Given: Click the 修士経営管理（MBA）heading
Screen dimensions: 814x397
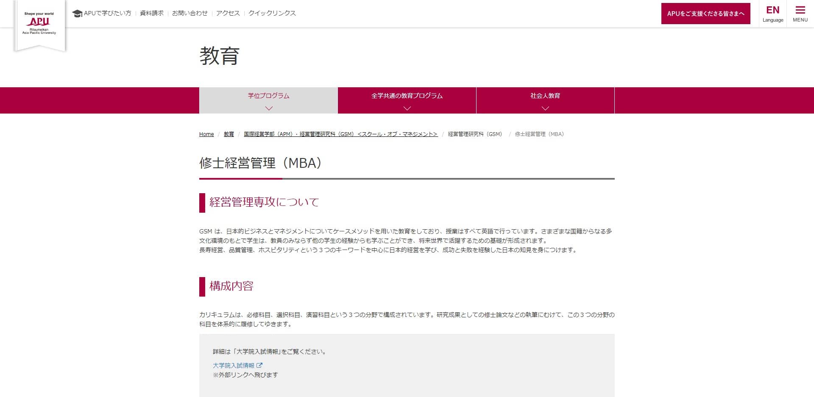Looking at the screenshot, I should (x=261, y=163).
